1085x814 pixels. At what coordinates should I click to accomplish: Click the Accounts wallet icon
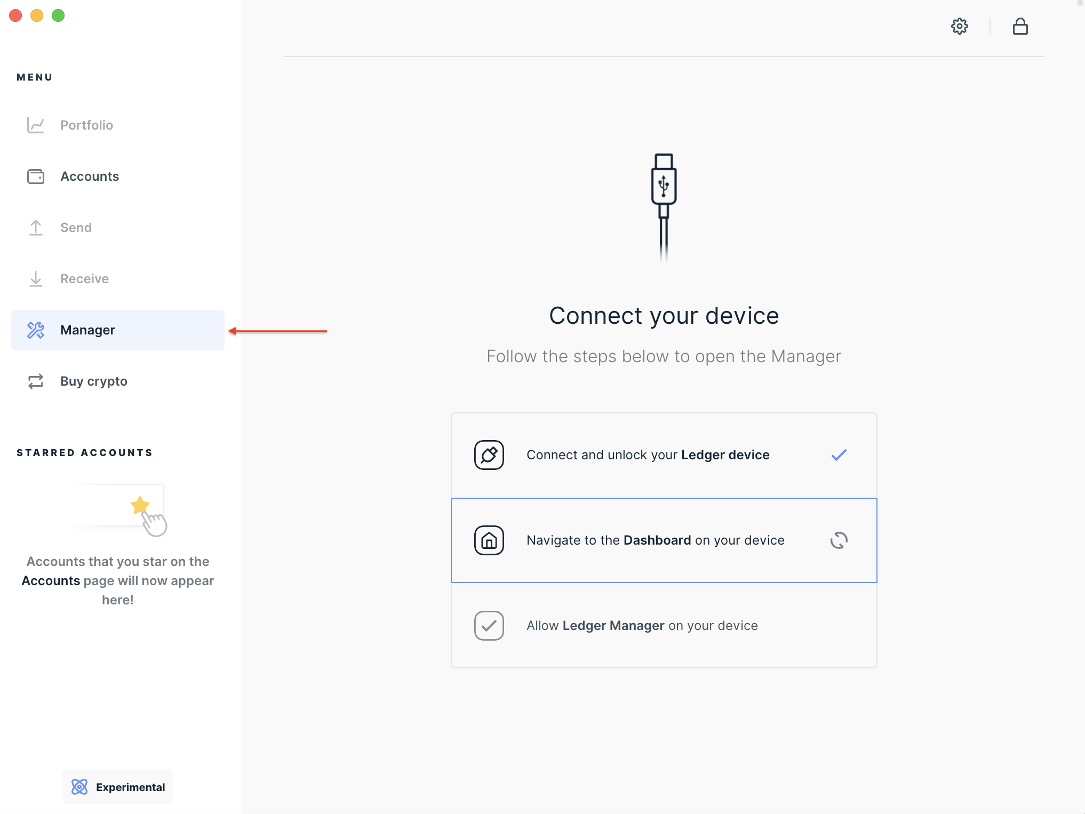click(x=35, y=176)
